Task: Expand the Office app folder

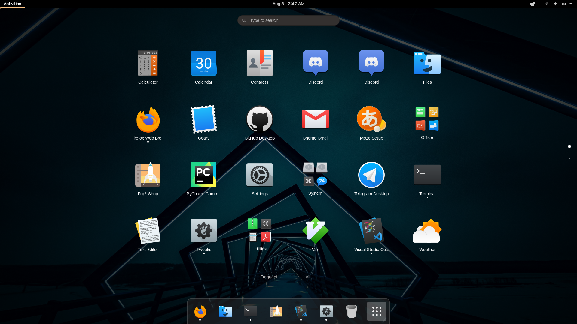Action: click(427, 119)
